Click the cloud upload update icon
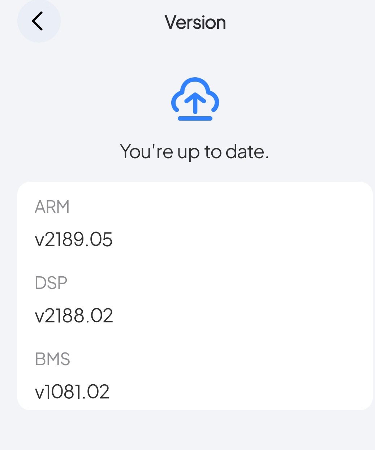375x450 pixels. point(195,98)
